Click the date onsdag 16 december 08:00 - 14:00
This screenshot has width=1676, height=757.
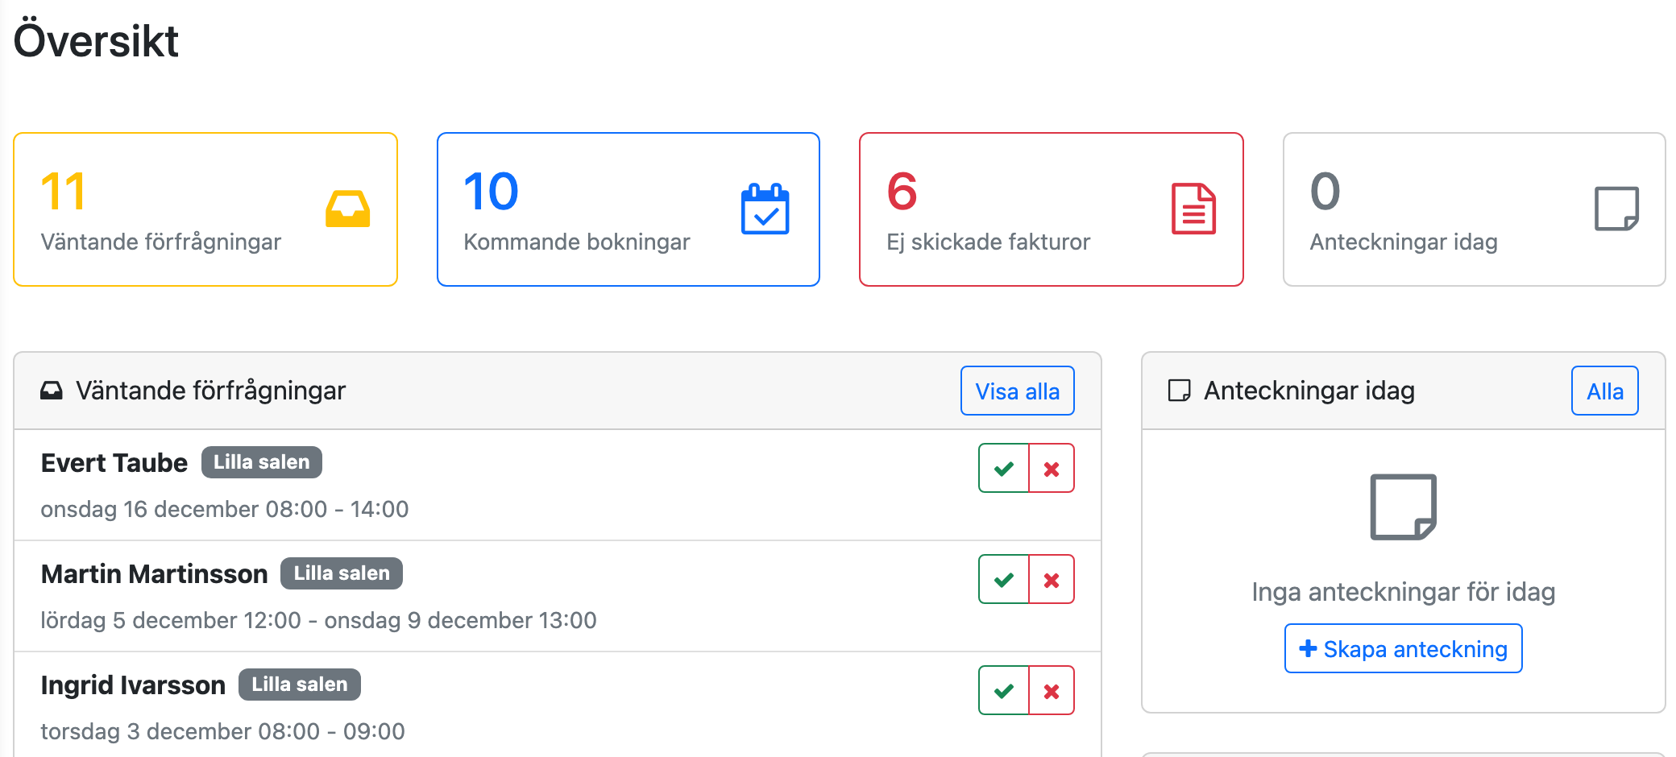coord(225,509)
